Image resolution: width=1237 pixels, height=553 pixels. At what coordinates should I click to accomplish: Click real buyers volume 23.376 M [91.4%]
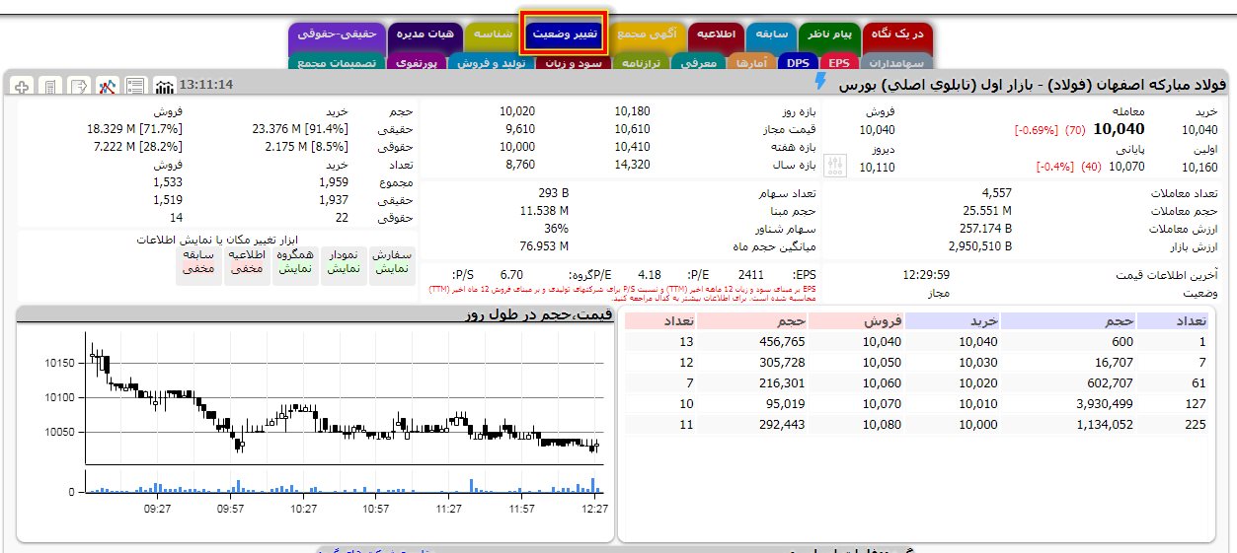[301, 129]
